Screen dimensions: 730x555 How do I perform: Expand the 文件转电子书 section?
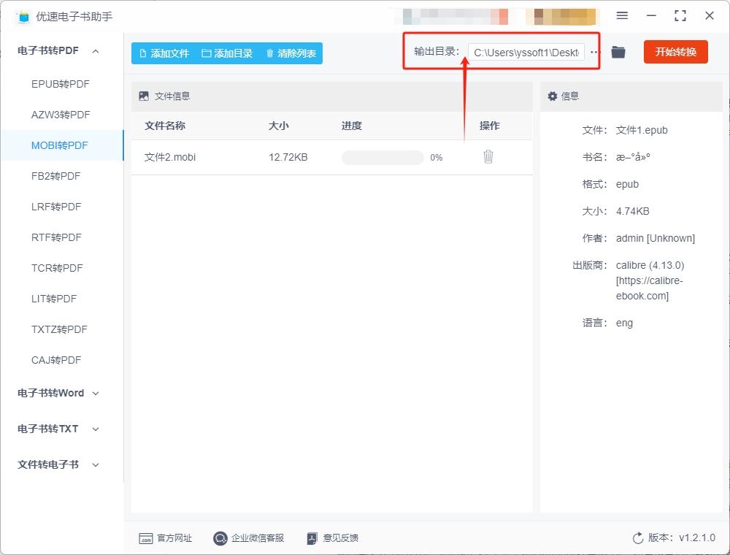tap(96, 464)
